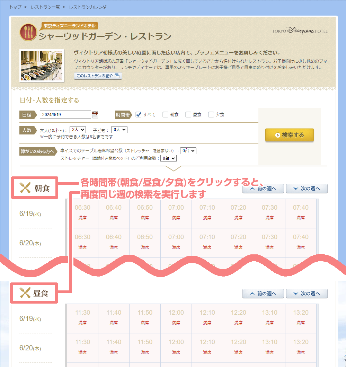Tick the 昼食 checkbox filter

pos(188,115)
